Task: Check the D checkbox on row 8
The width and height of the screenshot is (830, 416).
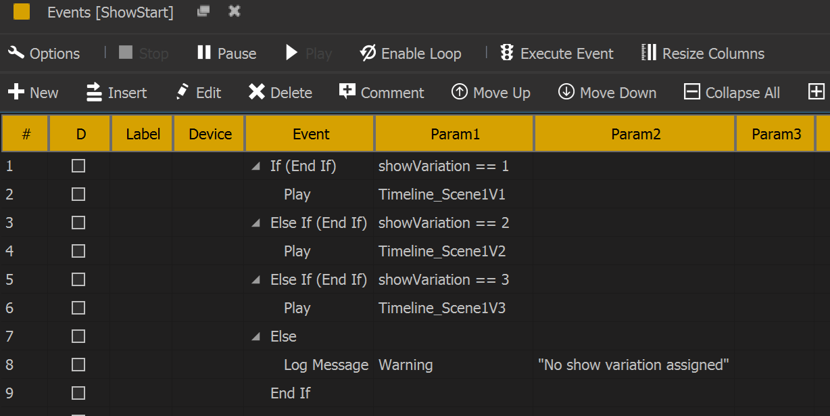Action: [x=78, y=365]
